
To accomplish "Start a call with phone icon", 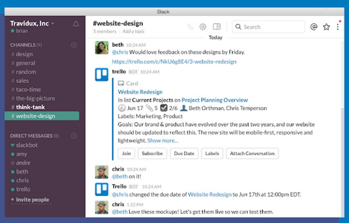I will tap(191, 27).
